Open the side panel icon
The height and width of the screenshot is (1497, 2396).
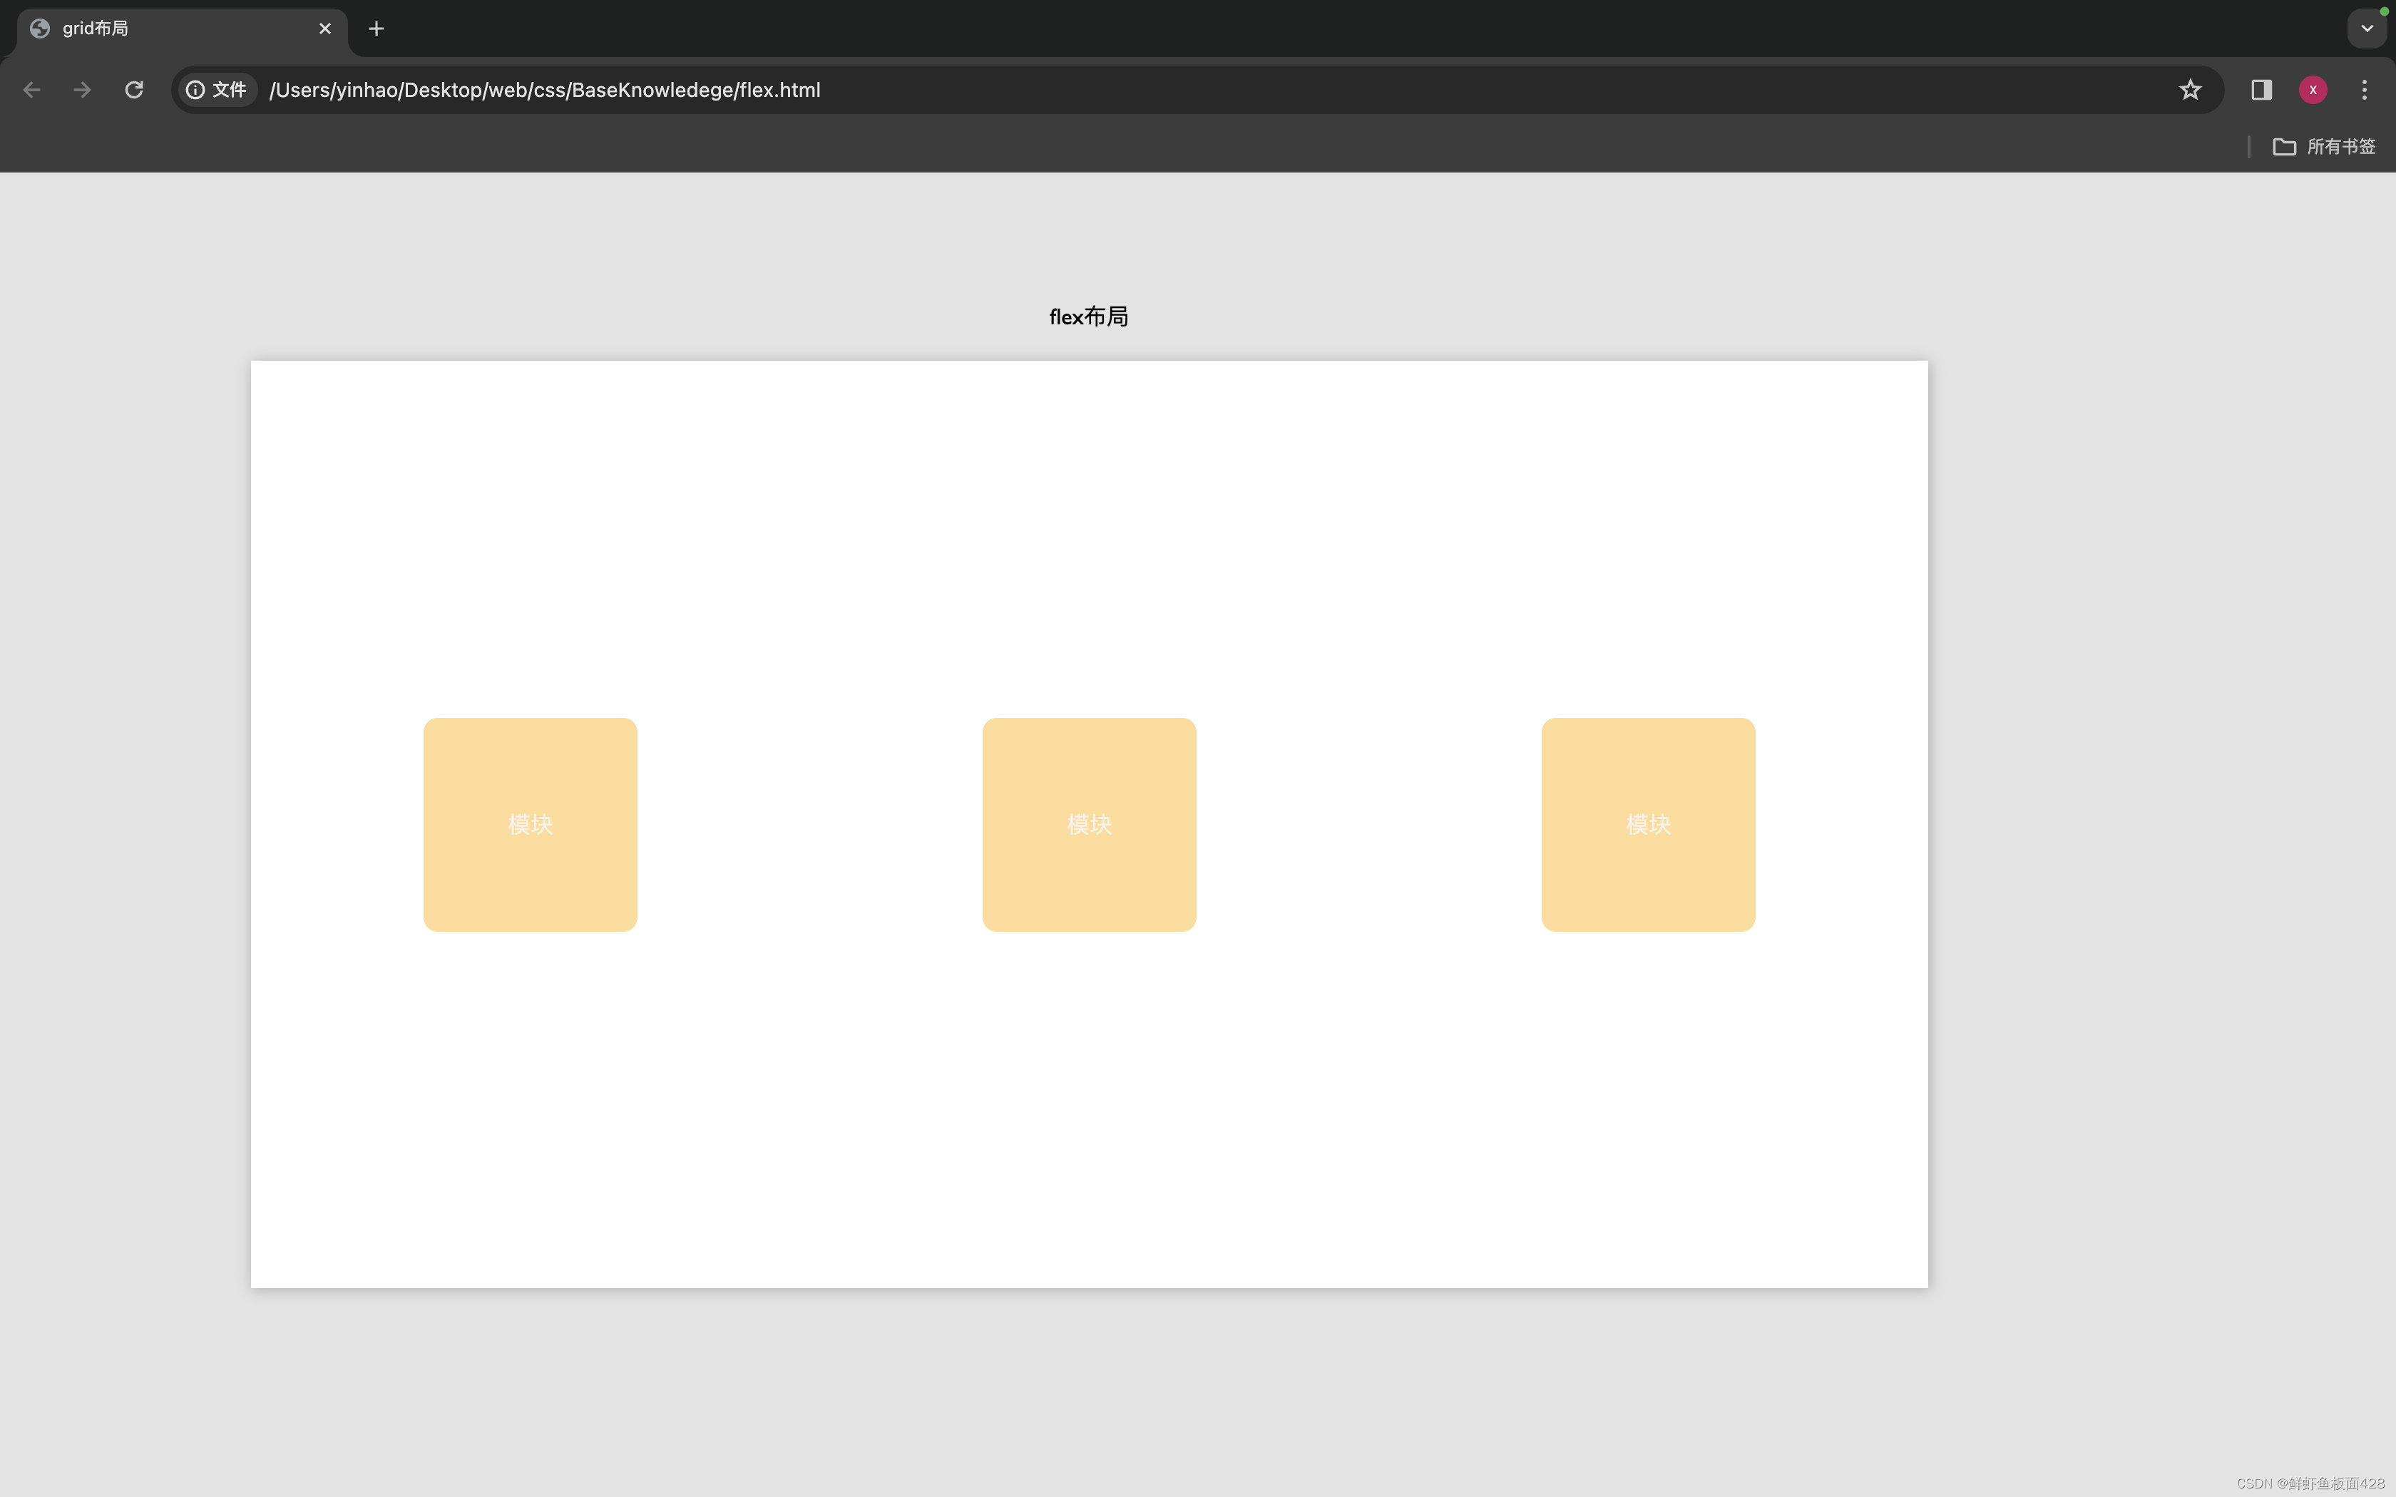click(2261, 90)
